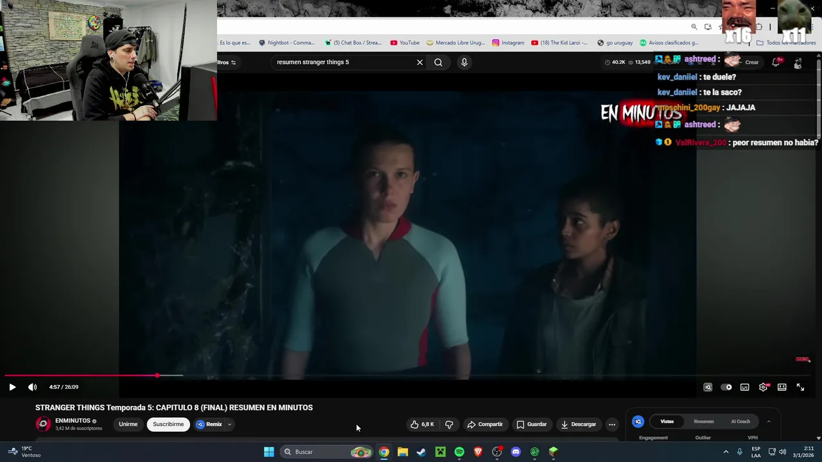Show hidden system tray icons

click(x=726, y=452)
